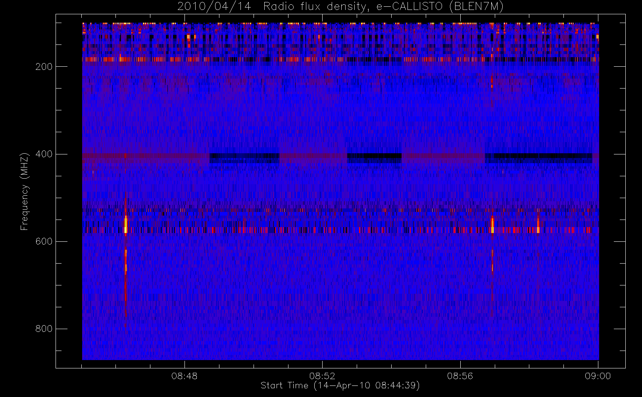Click the 08:56 time tick label
The height and width of the screenshot is (397, 642).
pyautogui.click(x=460, y=376)
